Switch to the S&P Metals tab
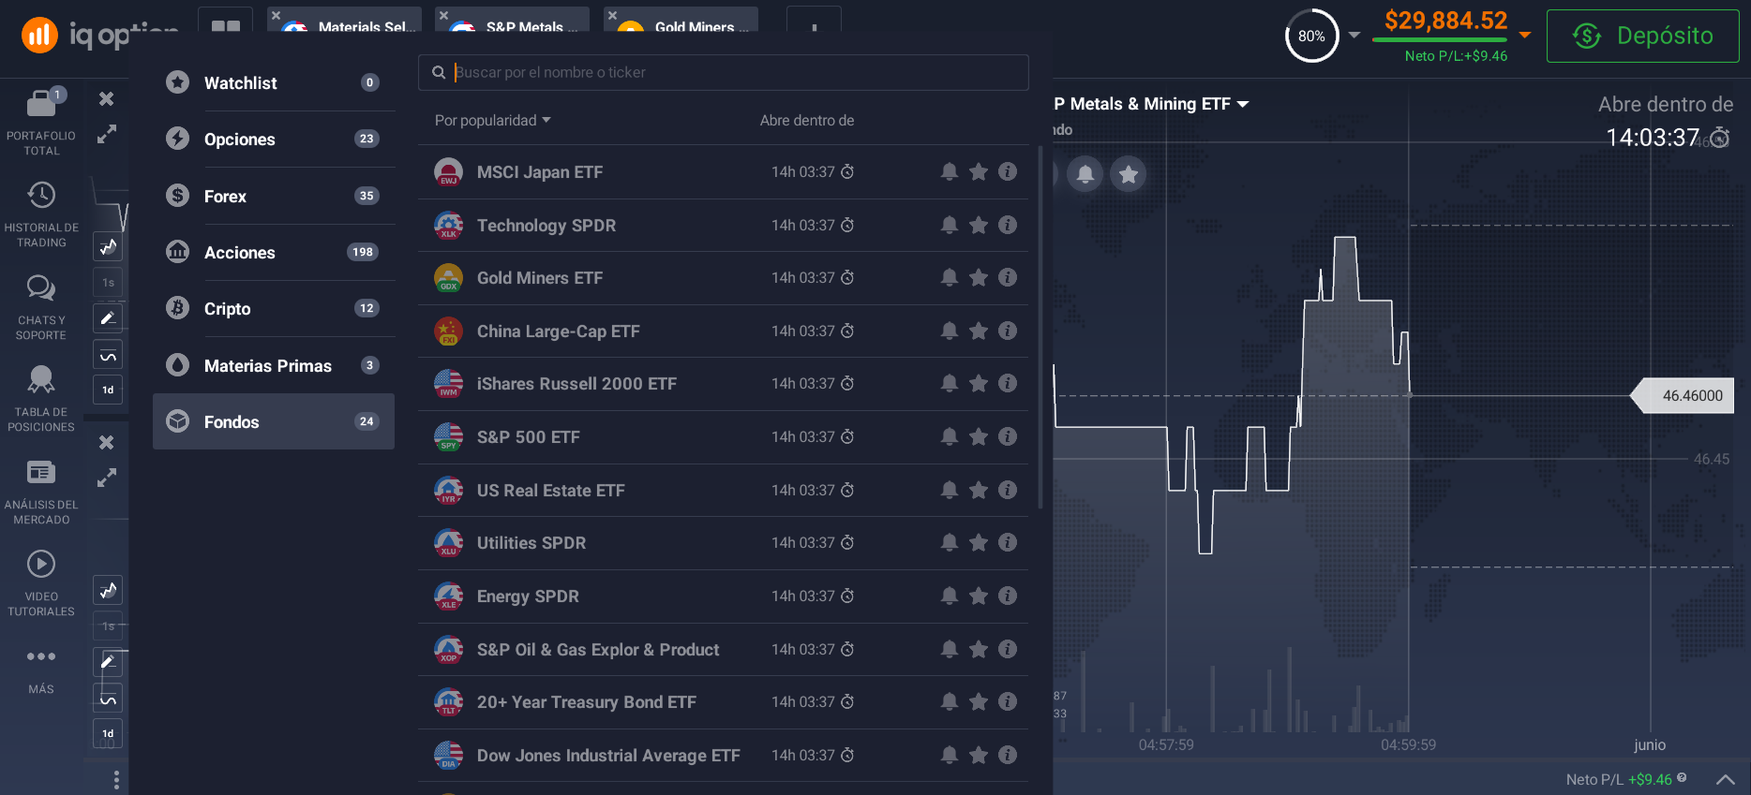1751x795 pixels. click(512, 22)
